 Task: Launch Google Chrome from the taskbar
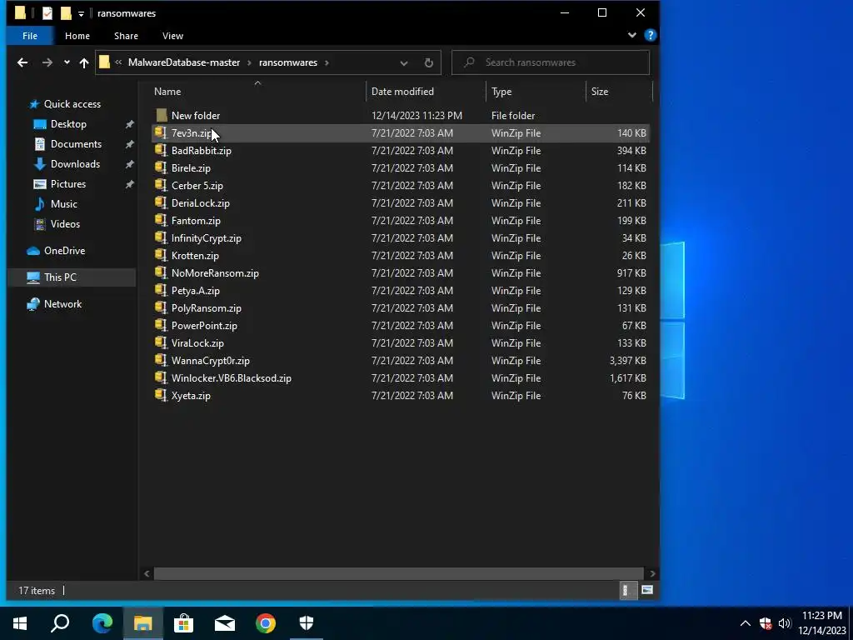pos(266,623)
